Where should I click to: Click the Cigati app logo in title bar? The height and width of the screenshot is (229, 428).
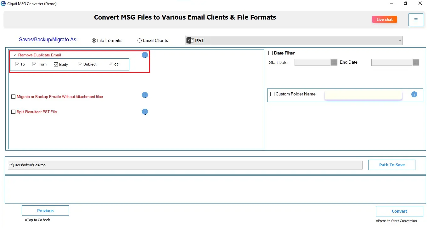pyautogui.click(x=3, y=3)
